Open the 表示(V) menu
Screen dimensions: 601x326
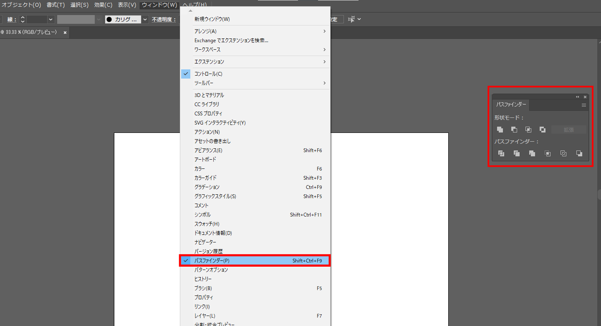127,5
